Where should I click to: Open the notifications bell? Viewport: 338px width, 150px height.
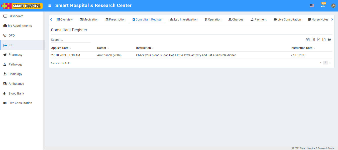click(x=323, y=5)
